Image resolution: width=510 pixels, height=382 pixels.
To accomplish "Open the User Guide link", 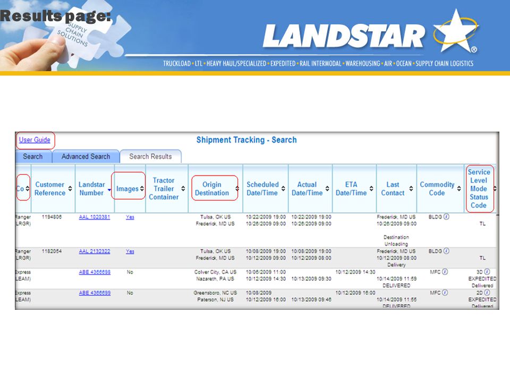I will 35,140.
